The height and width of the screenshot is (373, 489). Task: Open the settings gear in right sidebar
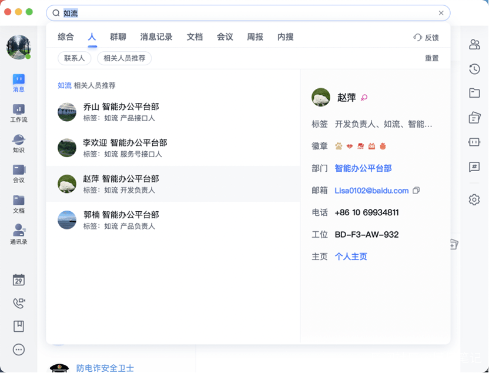[x=474, y=200]
